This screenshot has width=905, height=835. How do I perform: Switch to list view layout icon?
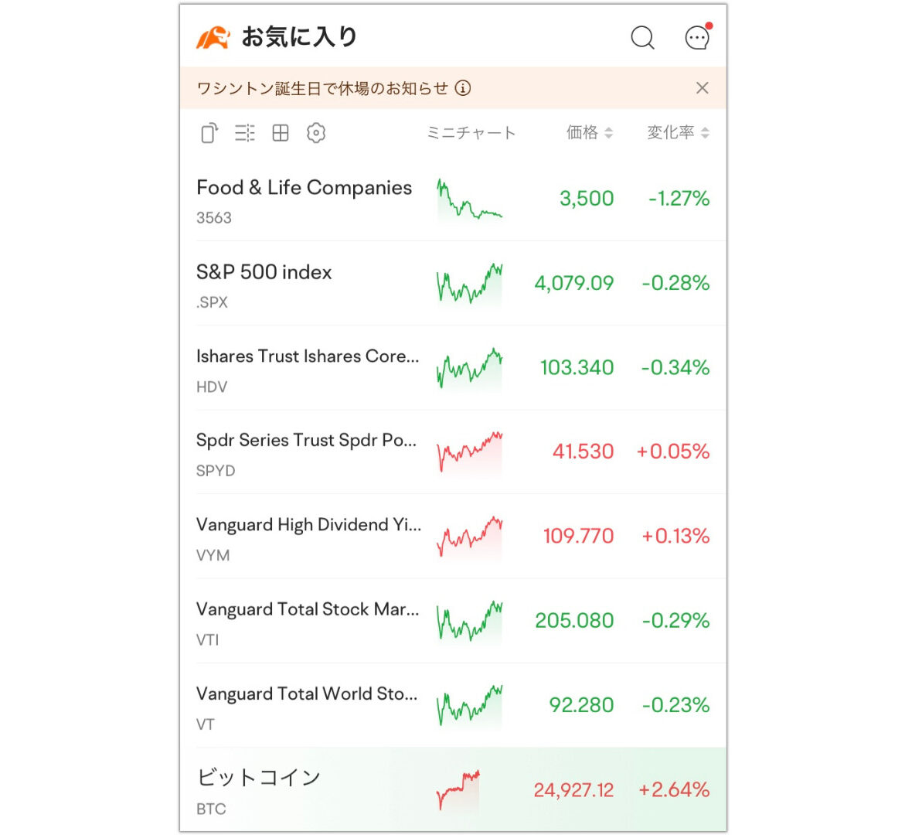coord(245,133)
